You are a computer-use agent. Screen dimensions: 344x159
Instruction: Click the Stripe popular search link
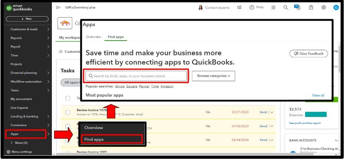click(x=120, y=86)
